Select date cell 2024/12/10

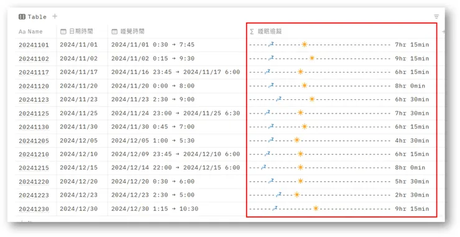click(x=78, y=154)
